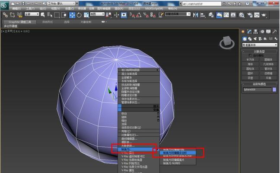Open the Curve Editor toolbar icon

(x=226, y=15)
